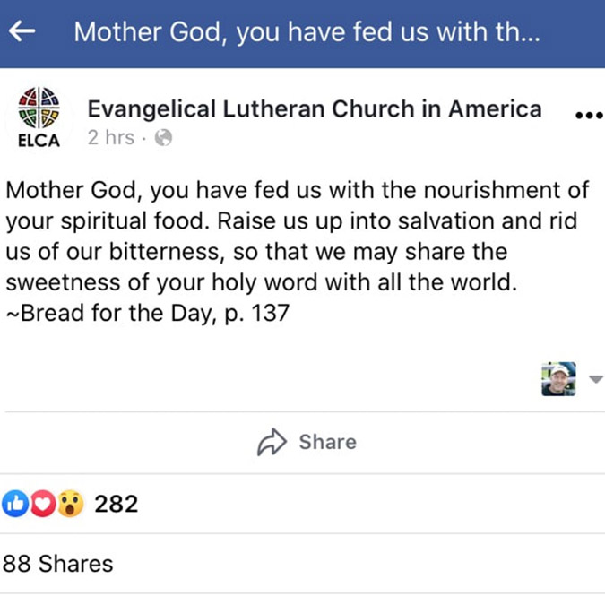The width and height of the screenshot is (605, 605).
Task: Click the "2 hrs" post timestamp
Action: point(110,138)
